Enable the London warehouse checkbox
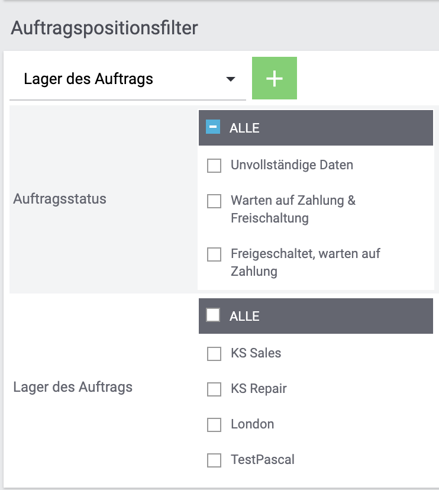 point(214,425)
